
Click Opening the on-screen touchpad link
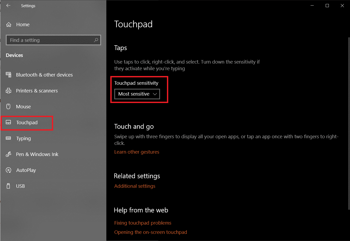[x=151, y=232]
